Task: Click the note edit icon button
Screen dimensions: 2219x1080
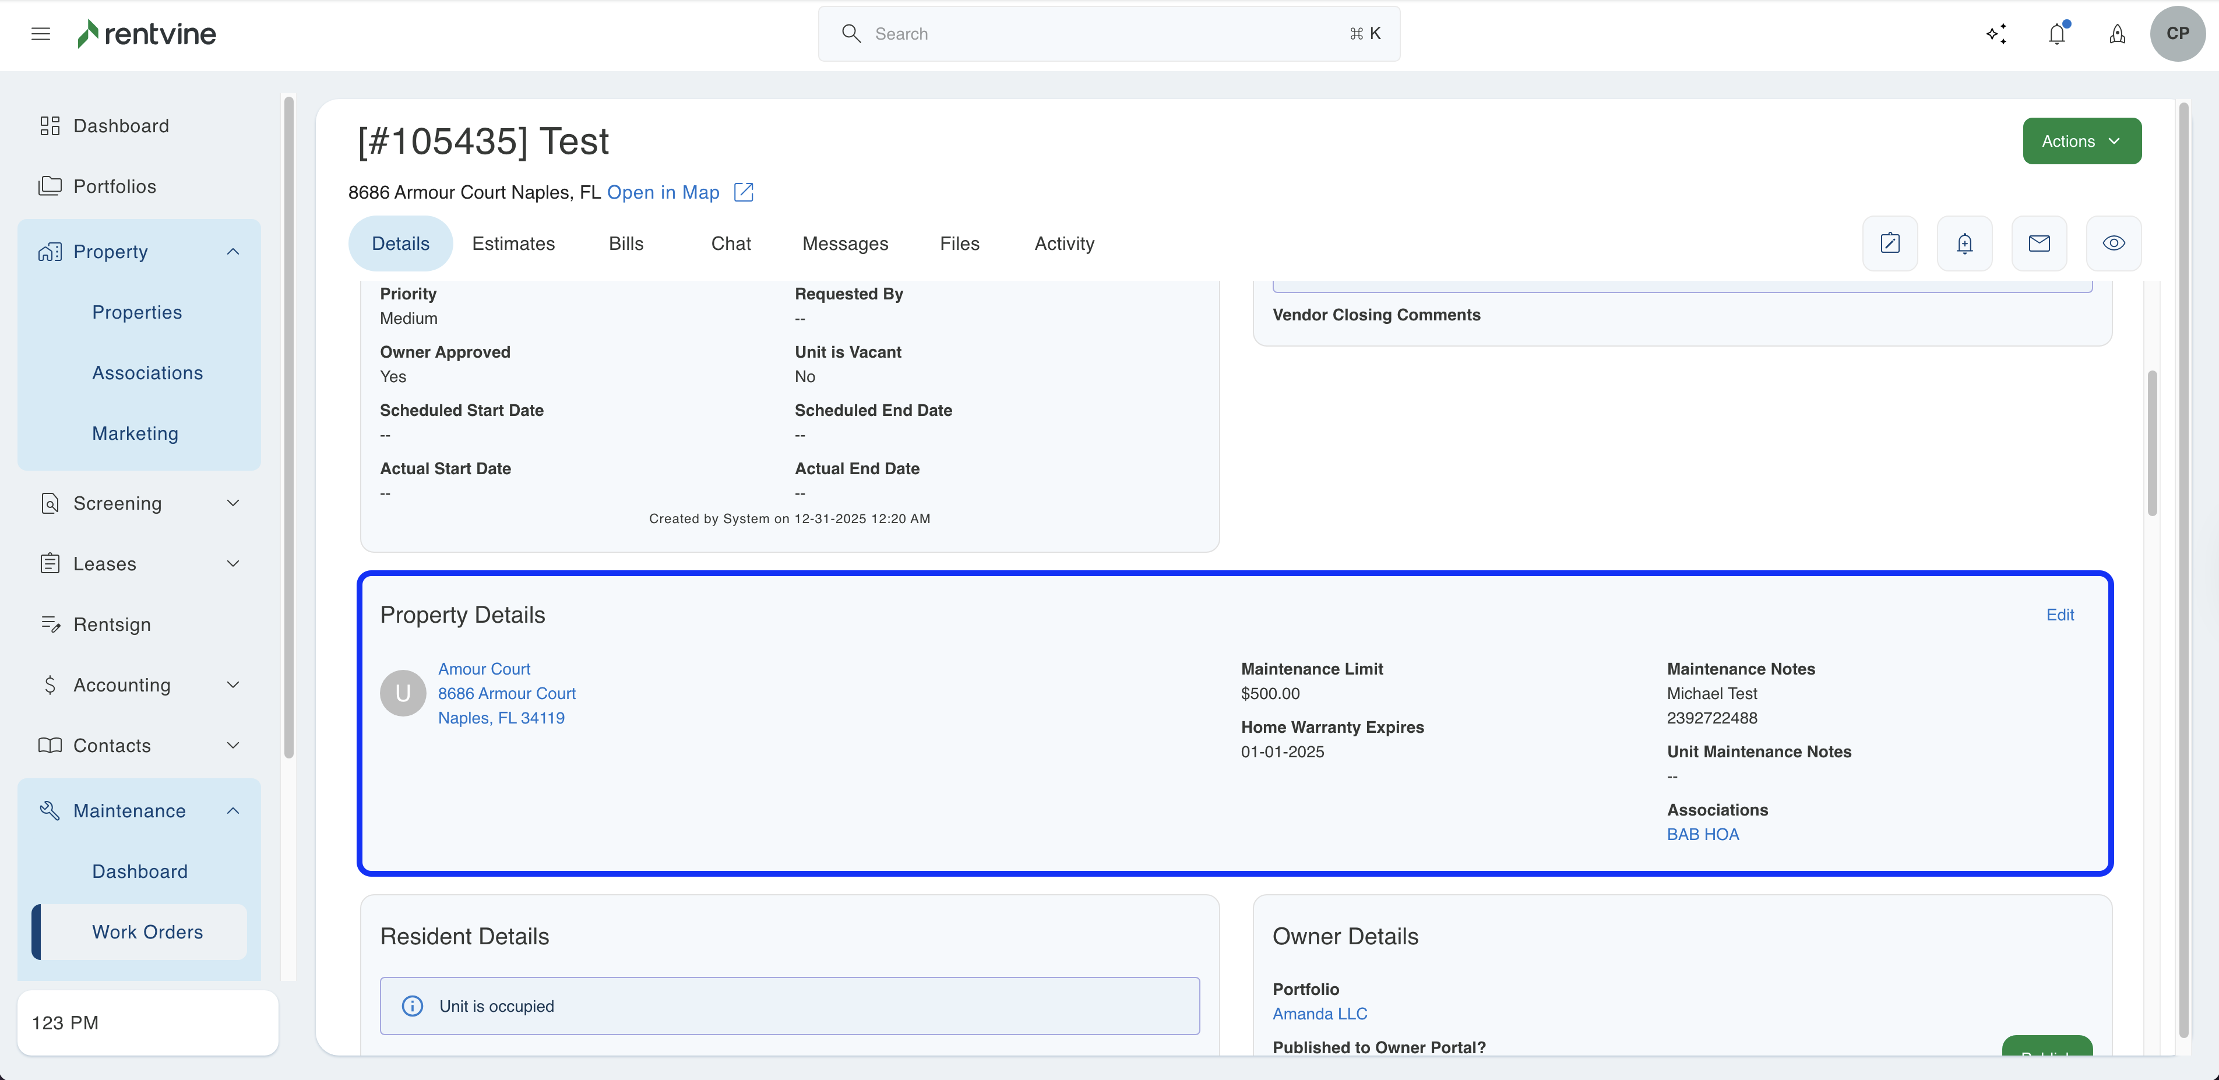Action: point(1890,243)
